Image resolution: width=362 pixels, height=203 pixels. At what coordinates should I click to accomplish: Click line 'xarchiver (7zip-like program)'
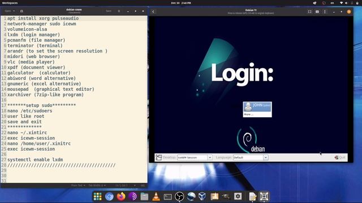45,95
